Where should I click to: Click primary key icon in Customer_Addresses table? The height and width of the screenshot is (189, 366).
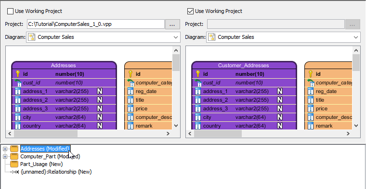(198, 74)
